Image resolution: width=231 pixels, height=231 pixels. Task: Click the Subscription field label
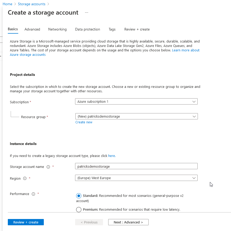coord(19,102)
